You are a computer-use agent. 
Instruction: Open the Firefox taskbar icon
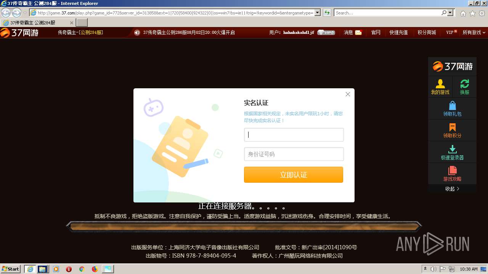[x=95, y=269]
